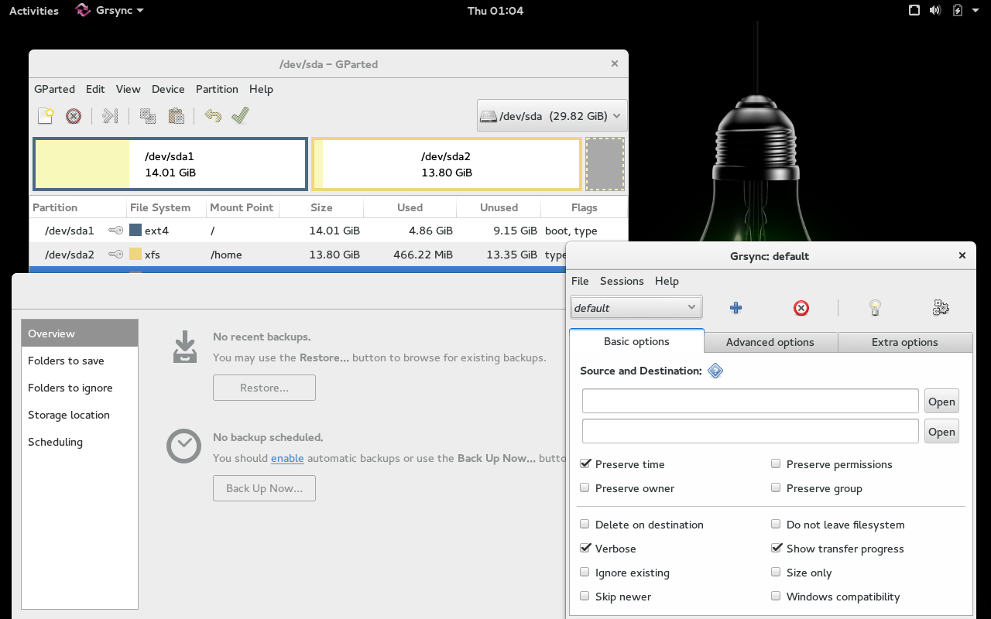Open the /dev/sda device dropdown
The height and width of the screenshot is (619, 991).
(551, 116)
